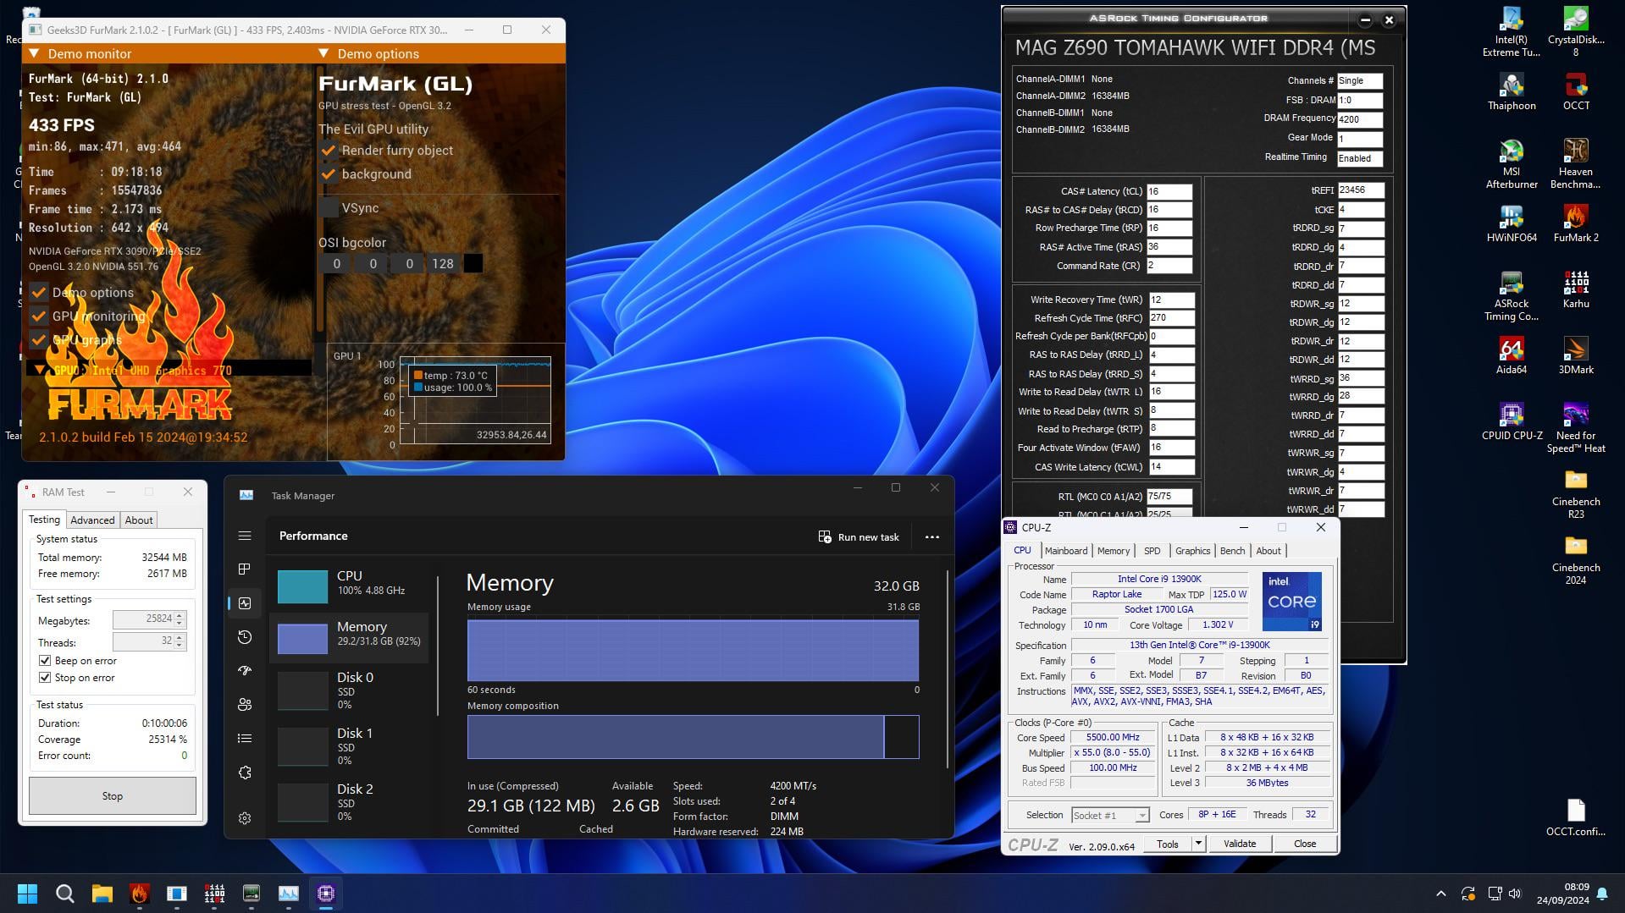Open Task Manager hamburger navigation menu
Image resolution: width=1625 pixels, height=913 pixels.
(245, 536)
